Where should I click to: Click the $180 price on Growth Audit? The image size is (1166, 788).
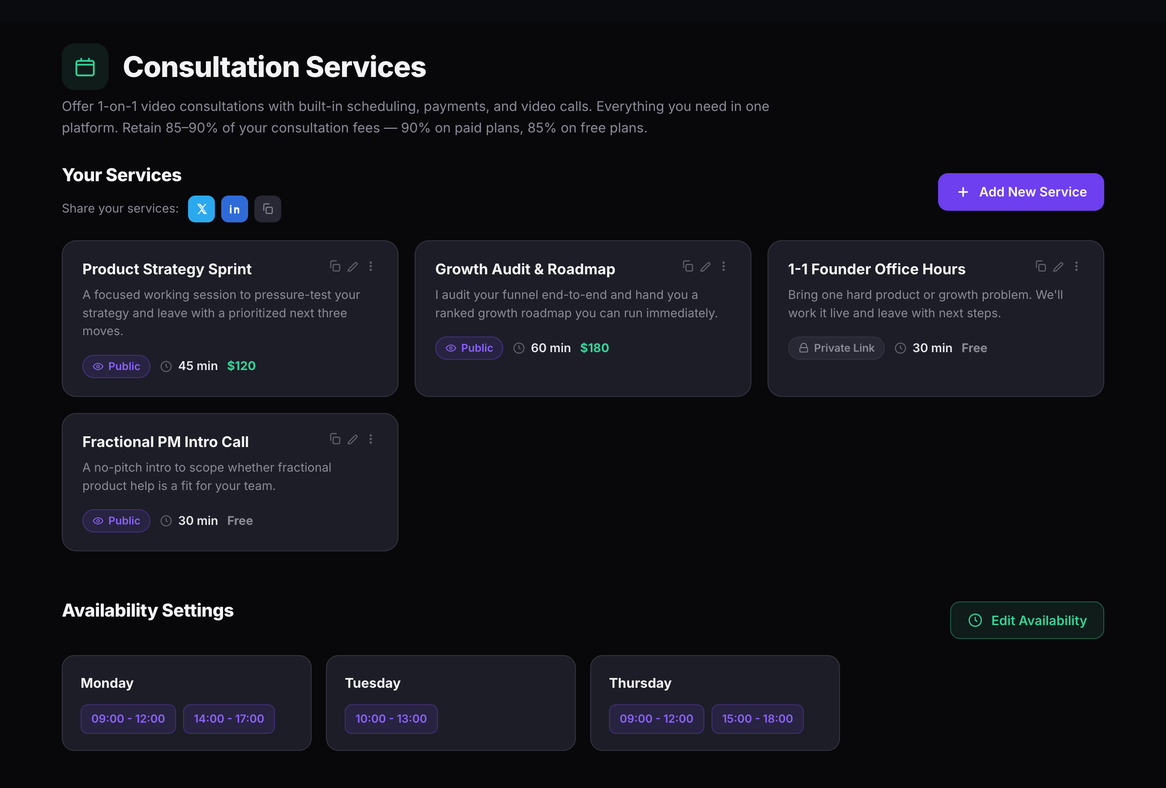(x=594, y=348)
